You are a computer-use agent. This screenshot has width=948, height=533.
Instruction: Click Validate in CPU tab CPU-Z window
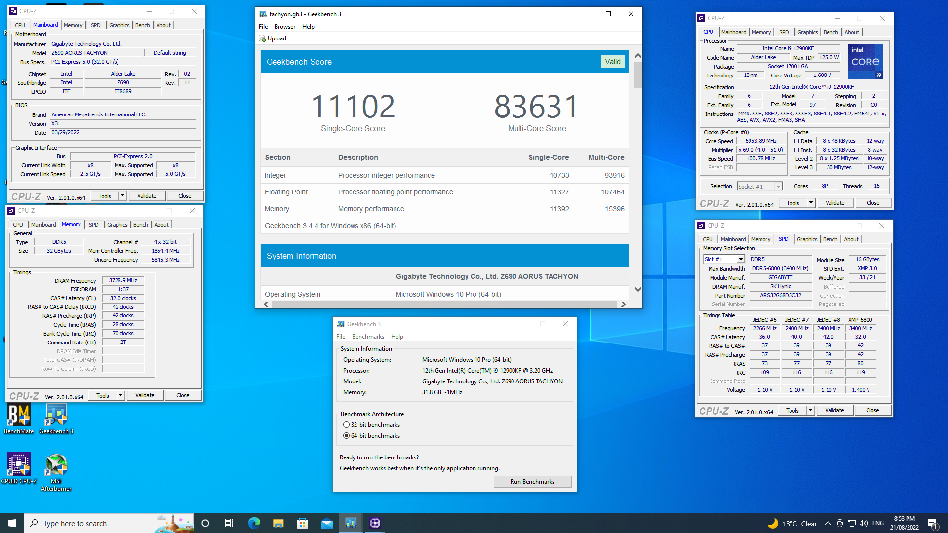[x=835, y=203]
